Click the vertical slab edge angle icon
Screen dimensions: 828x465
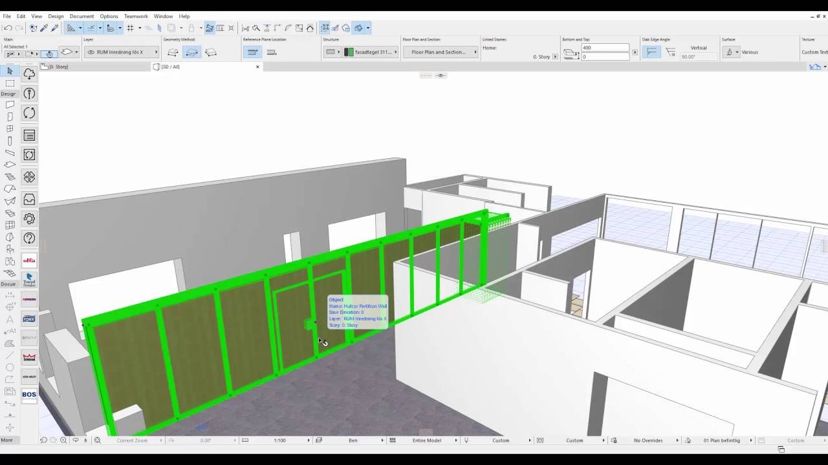point(652,52)
